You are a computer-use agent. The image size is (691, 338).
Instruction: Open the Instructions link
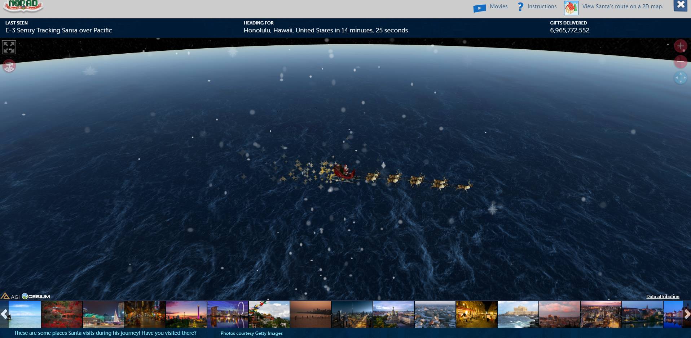pyautogui.click(x=542, y=6)
